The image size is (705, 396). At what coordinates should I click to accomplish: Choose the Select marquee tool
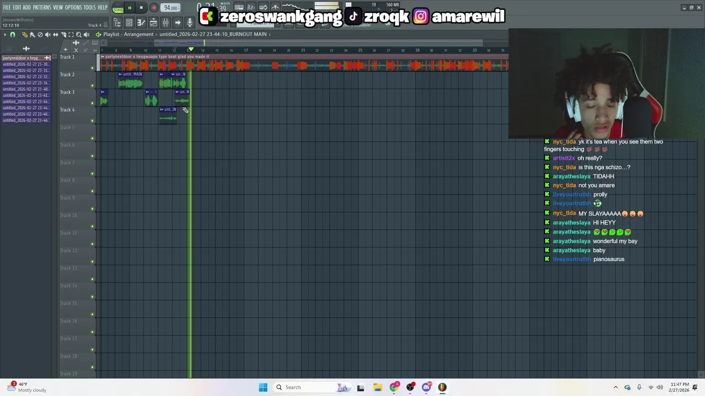coord(71,35)
